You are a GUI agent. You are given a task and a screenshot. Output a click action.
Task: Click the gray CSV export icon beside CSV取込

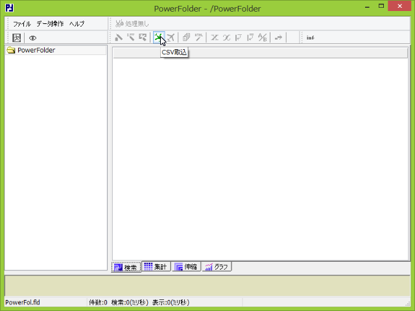point(171,38)
